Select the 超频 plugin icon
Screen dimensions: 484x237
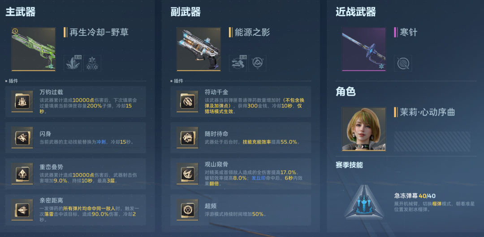187,210
